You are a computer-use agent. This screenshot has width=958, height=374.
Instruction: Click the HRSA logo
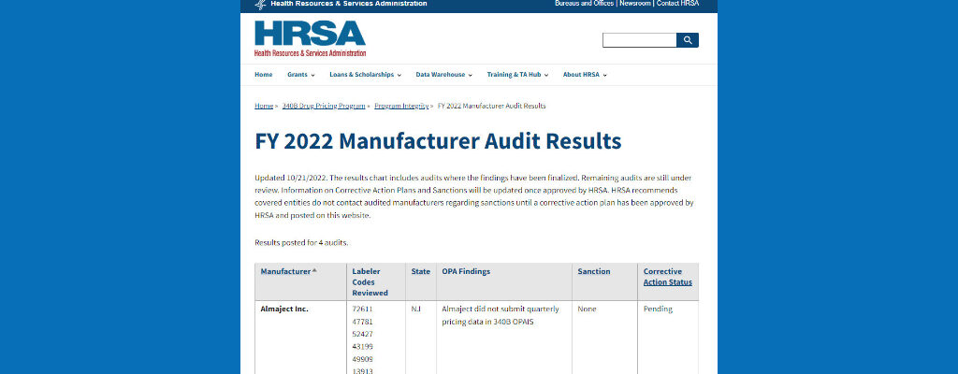[310, 38]
